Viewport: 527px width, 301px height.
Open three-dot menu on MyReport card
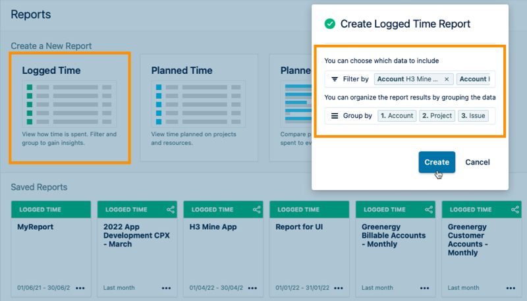coord(80,288)
